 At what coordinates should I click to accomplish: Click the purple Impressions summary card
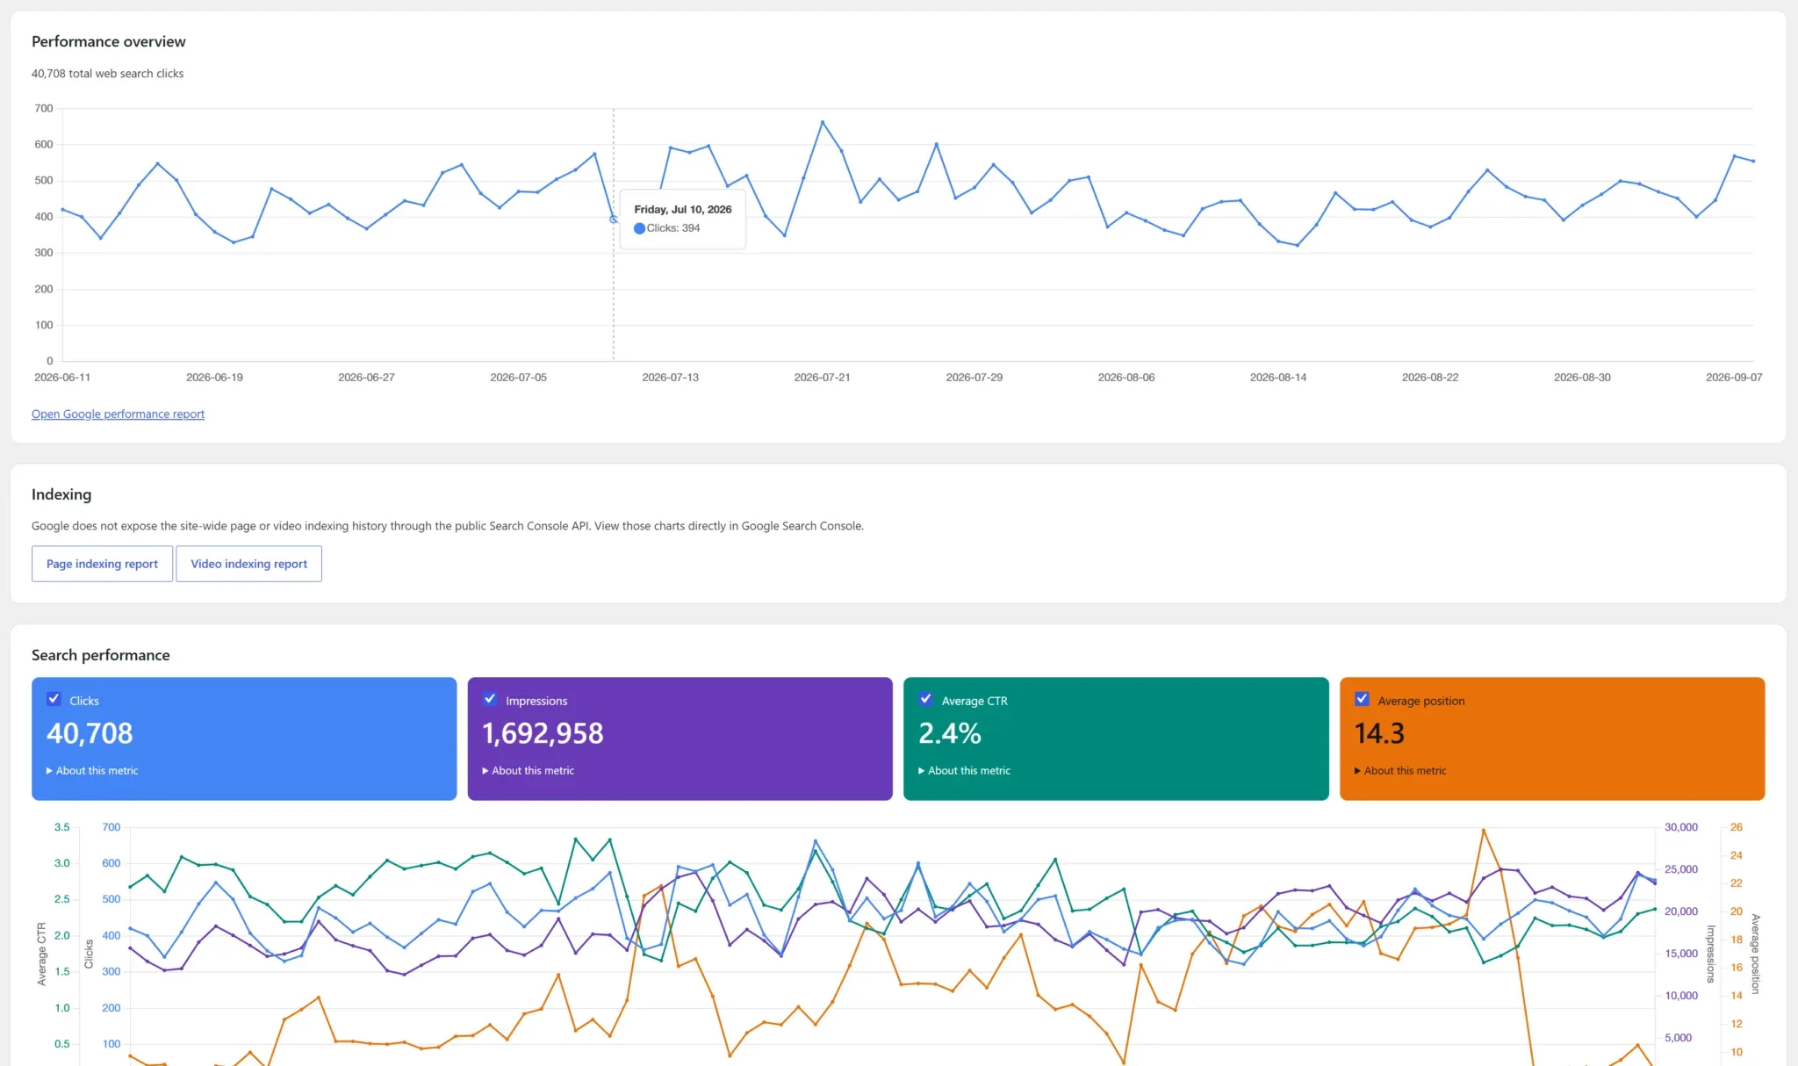tap(680, 738)
